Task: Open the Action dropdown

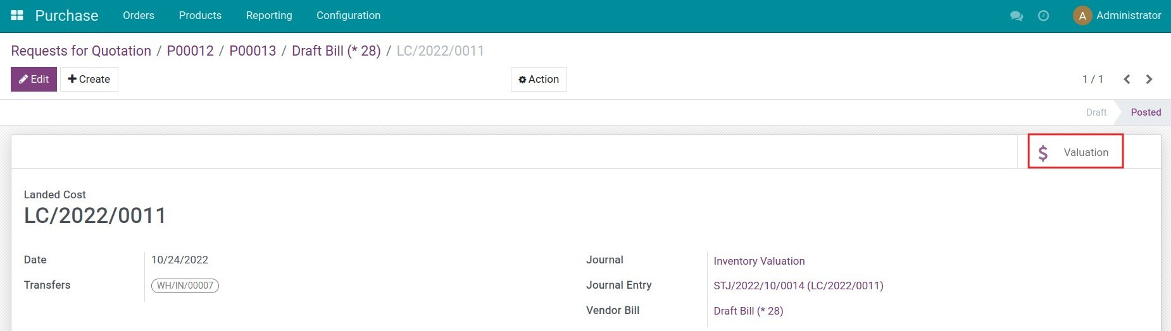Action: pos(539,79)
